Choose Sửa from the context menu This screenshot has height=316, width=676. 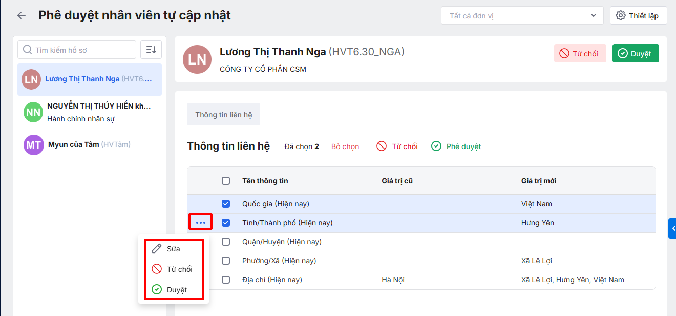click(x=173, y=249)
